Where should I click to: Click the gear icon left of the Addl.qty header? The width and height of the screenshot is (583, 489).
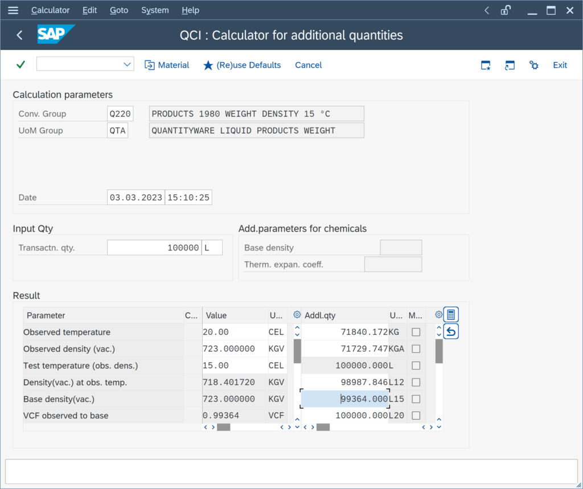pyautogui.click(x=297, y=315)
